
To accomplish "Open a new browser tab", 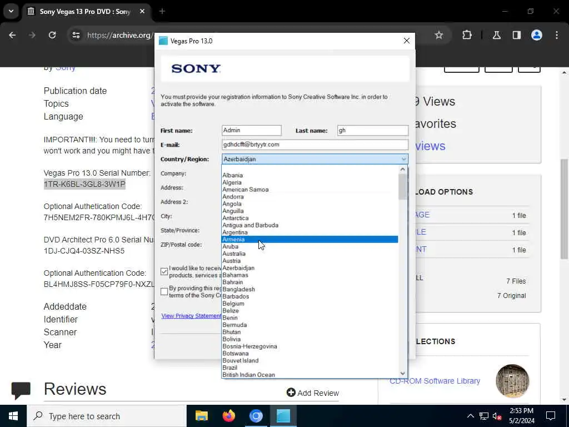I will tap(162, 11).
